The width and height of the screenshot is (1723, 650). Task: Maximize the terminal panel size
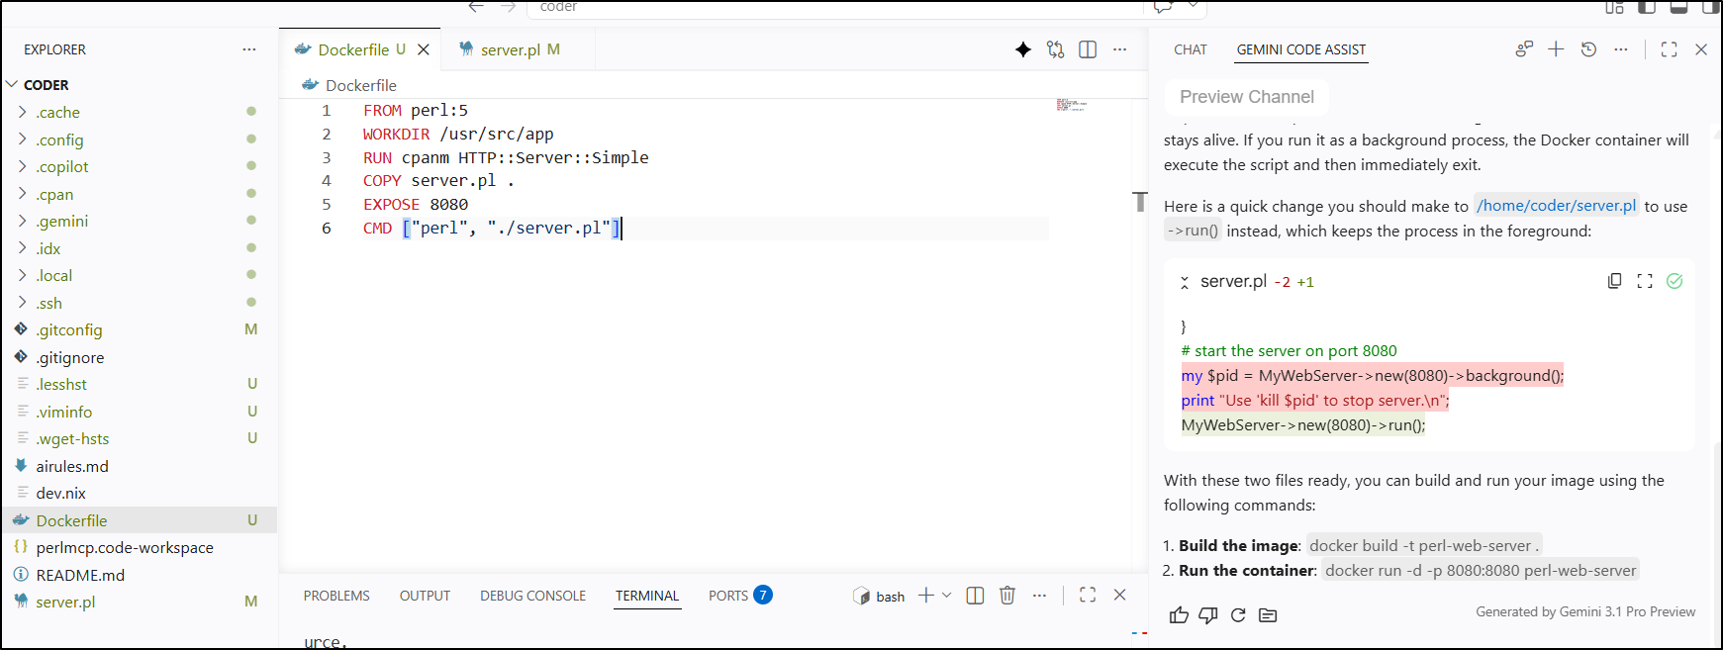coord(1088,595)
